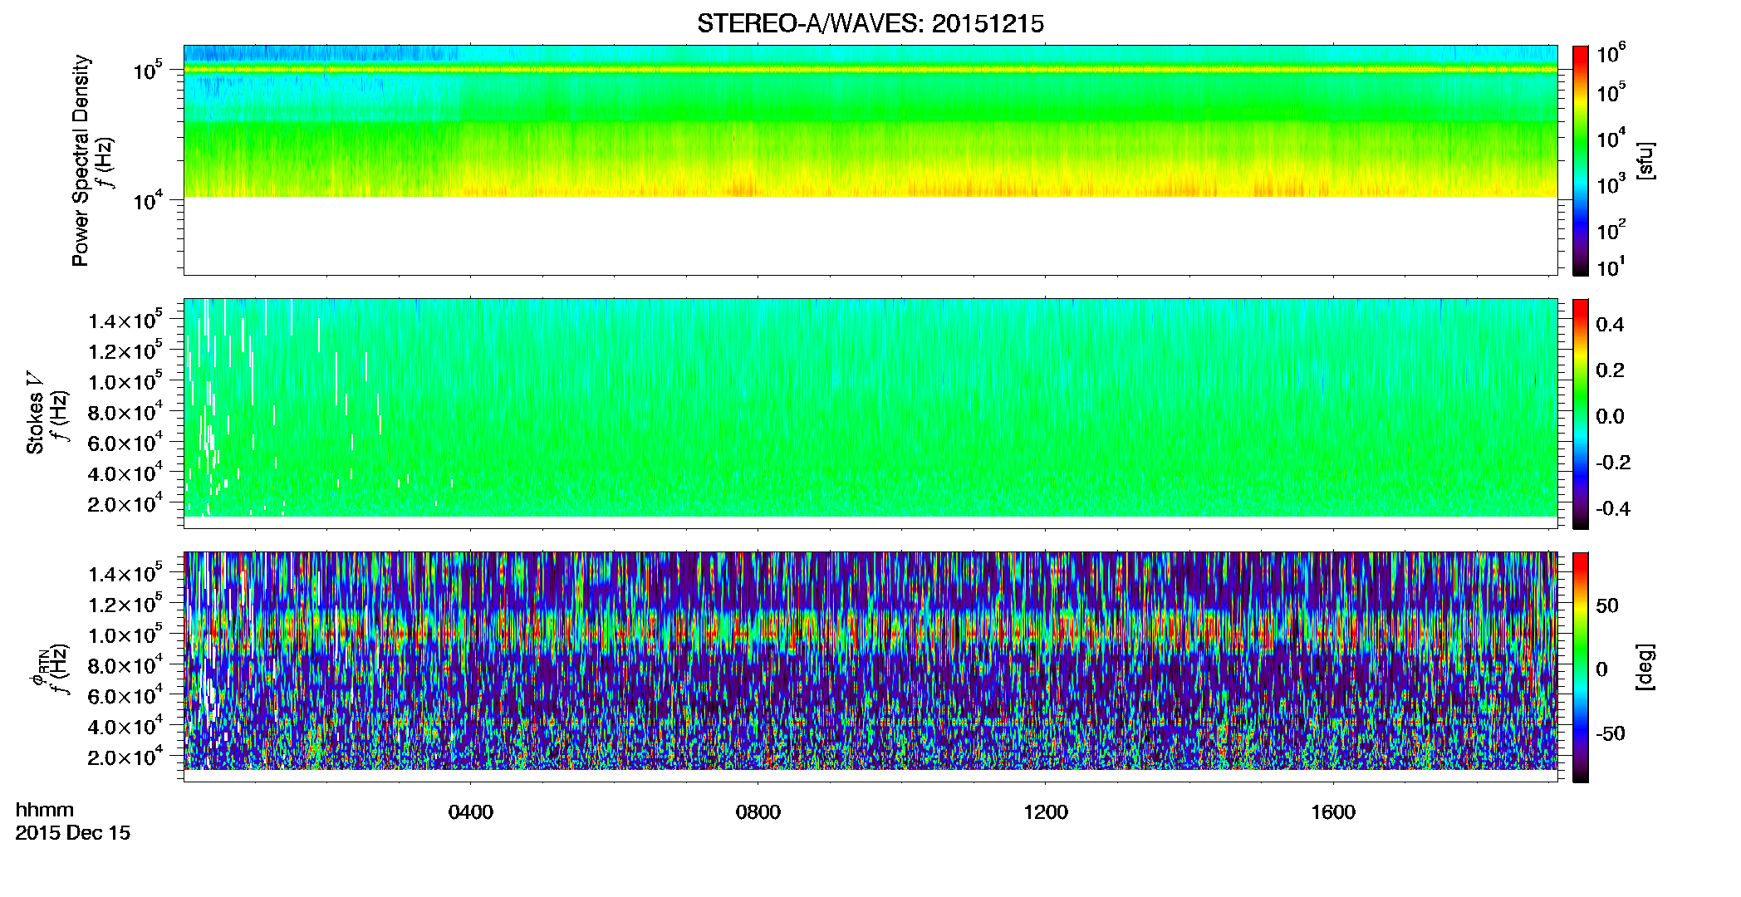The height and width of the screenshot is (897, 1741).
Task: Click the [sfu] colorbar unit label
Action: click(1645, 160)
